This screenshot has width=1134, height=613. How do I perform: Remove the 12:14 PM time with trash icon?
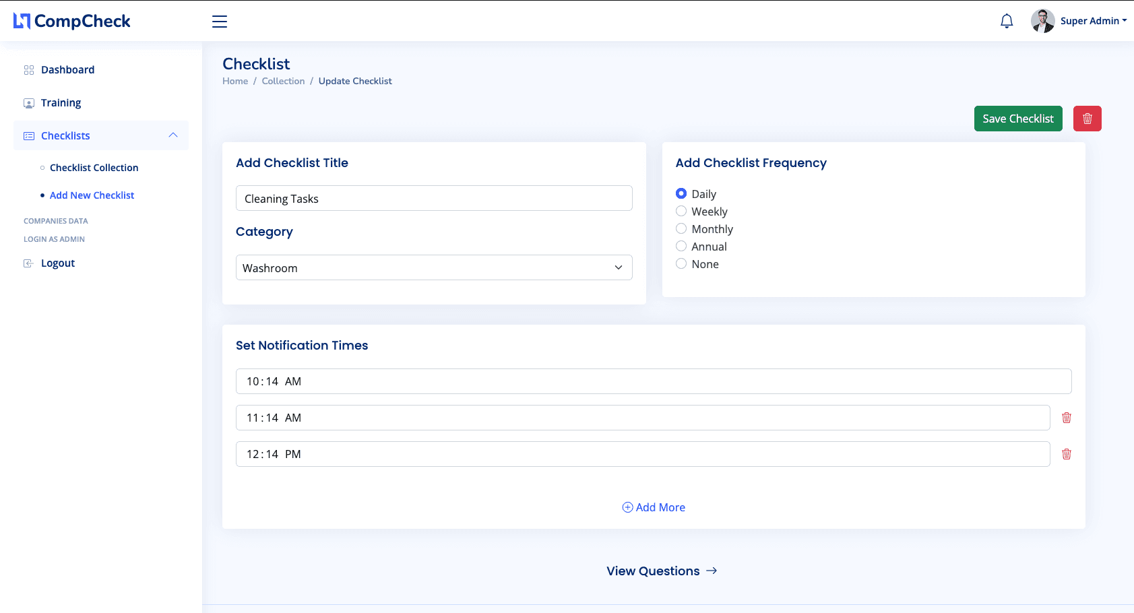tap(1067, 454)
